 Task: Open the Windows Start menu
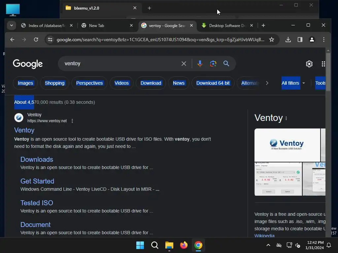coord(140,245)
